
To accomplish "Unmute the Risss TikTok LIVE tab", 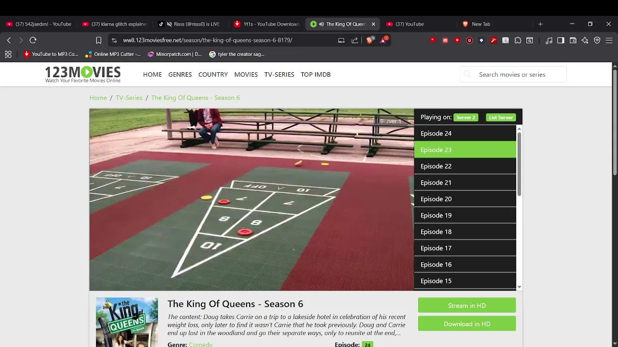I will [x=169, y=24].
